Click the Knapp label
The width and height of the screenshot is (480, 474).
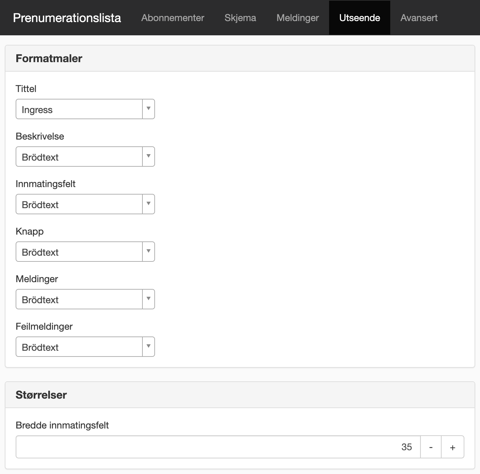[30, 232]
